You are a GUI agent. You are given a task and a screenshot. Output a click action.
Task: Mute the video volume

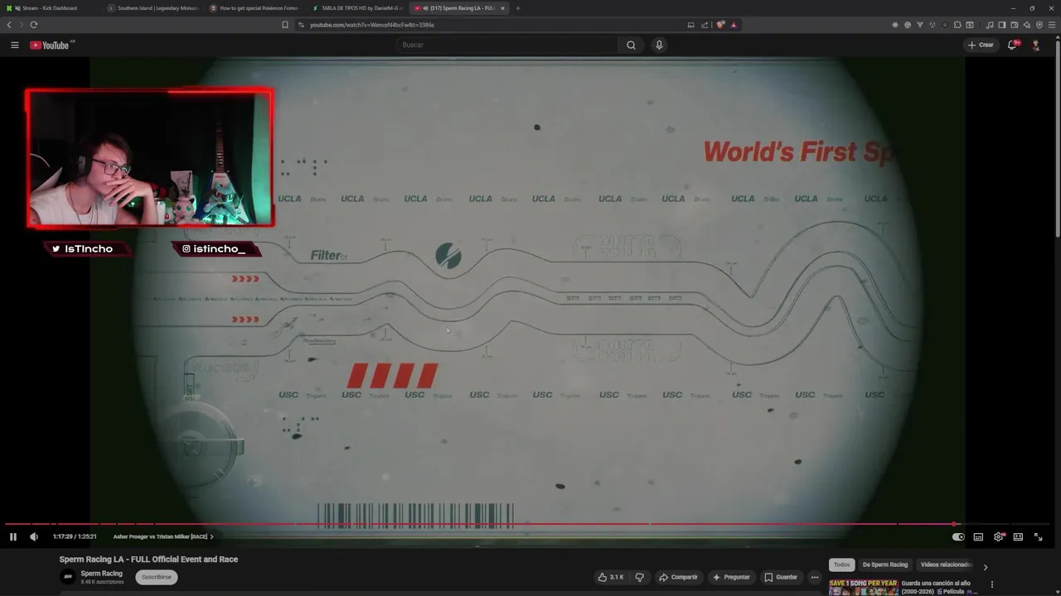click(x=34, y=536)
